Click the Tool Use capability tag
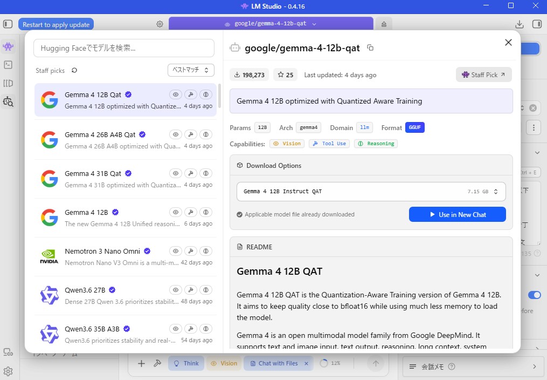The height and width of the screenshot is (380, 547). 329,144
